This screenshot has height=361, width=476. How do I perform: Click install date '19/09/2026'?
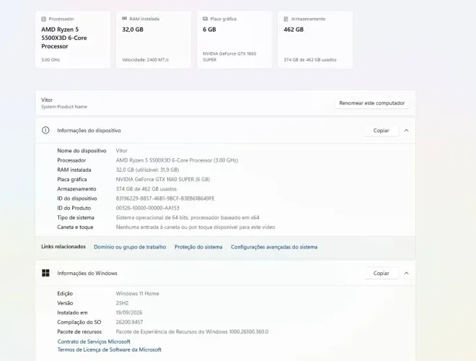[x=129, y=313]
